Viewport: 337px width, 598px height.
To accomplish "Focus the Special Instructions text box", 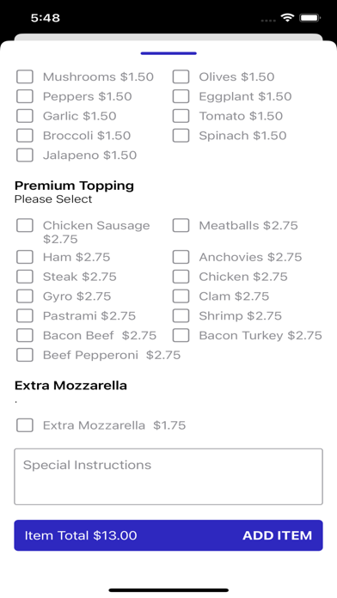I will click(x=168, y=477).
